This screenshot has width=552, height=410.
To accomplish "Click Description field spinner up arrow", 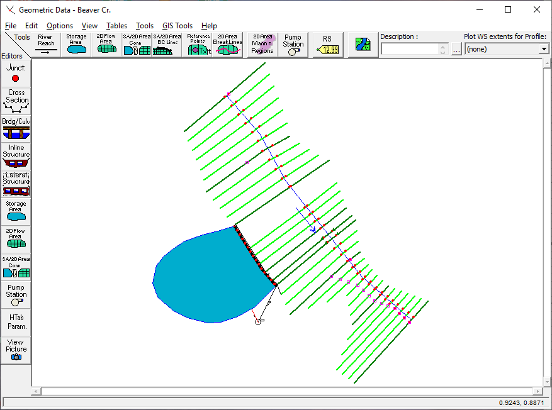I will (444, 47).
